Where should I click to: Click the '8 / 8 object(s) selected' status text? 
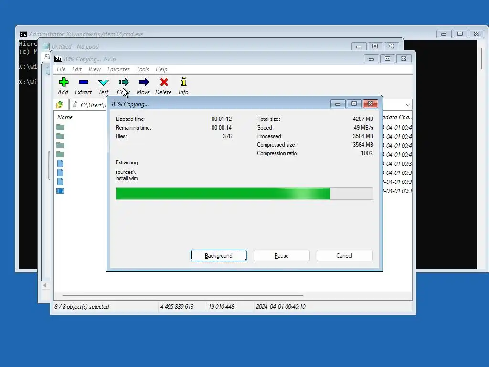point(82,307)
